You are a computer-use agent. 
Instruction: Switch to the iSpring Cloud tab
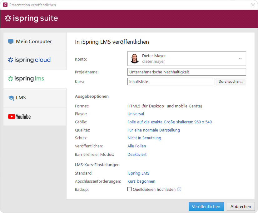point(35,60)
